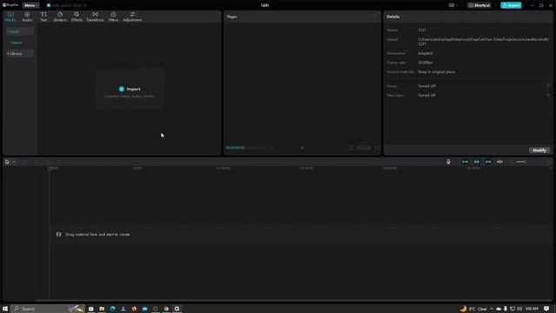Image resolution: width=556 pixels, height=313 pixels.
Task: Collapse the Local section in sidebar
Action: click(x=19, y=31)
